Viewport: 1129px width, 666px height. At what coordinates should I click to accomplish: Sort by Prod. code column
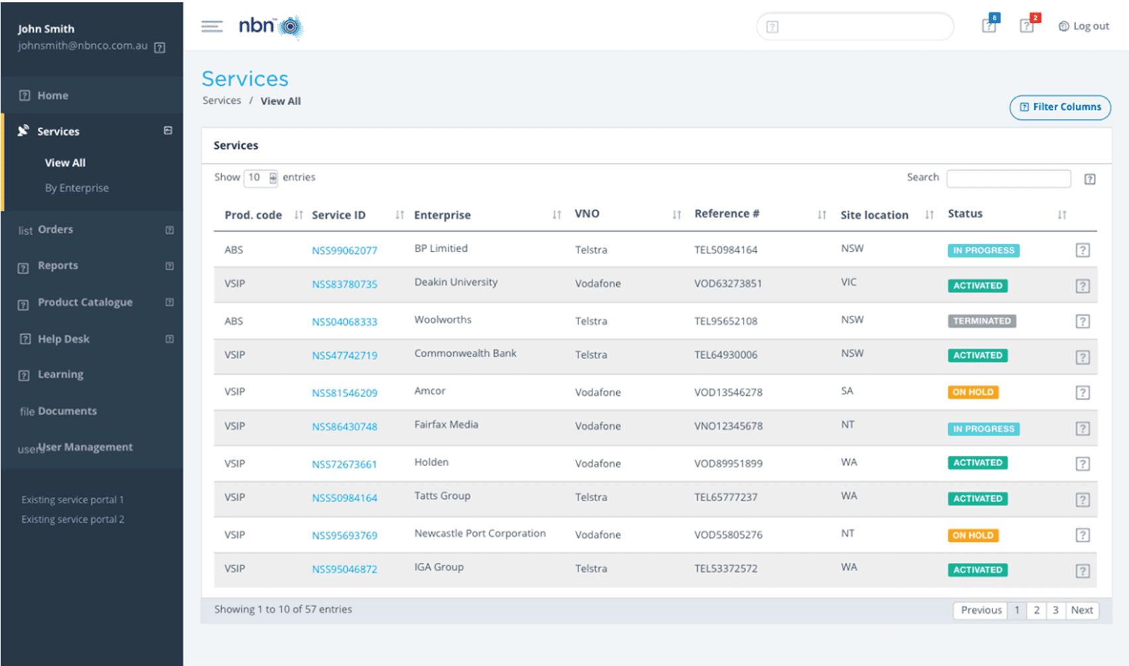tap(299, 214)
